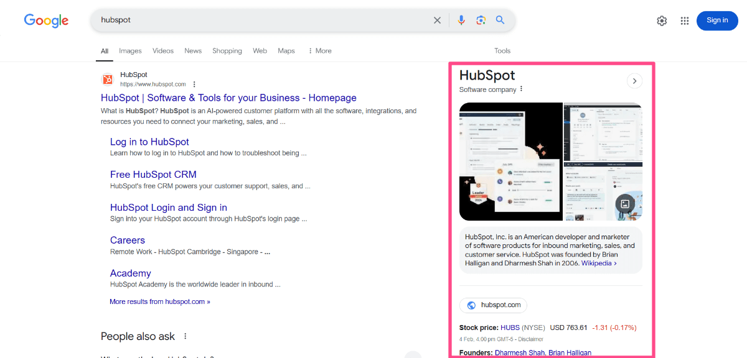Click the Sign in button
This screenshot has height=358, width=747.
coord(717,21)
